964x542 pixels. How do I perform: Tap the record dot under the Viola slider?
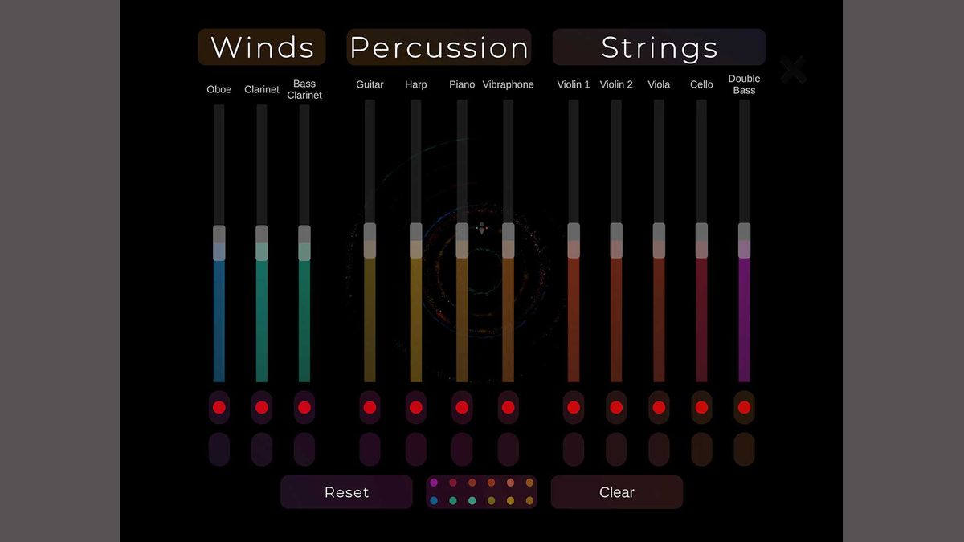pyautogui.click(x=659, y=407)
